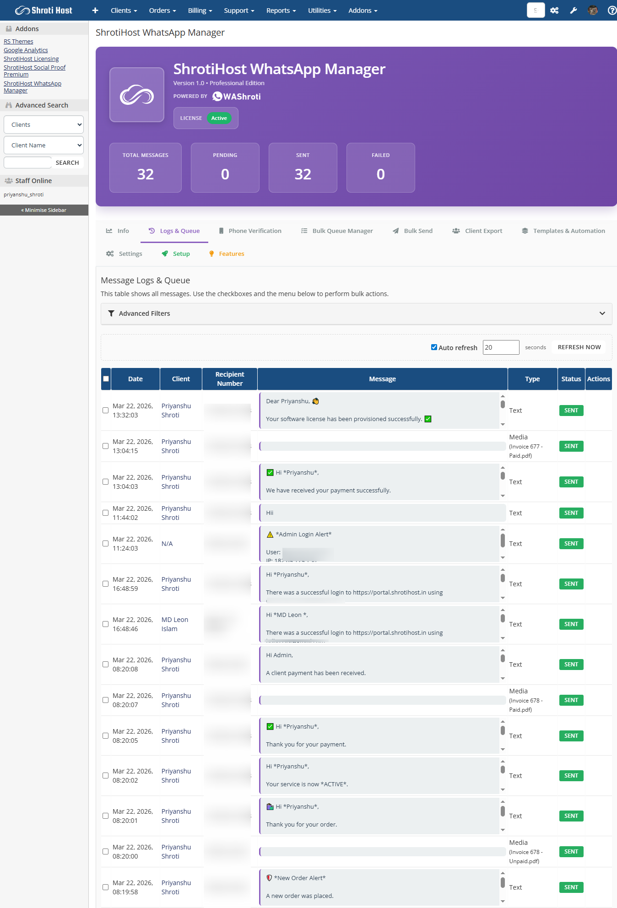
Task: Click the scrollbar of the New Order Alert message
Action: tap(503, 887)
